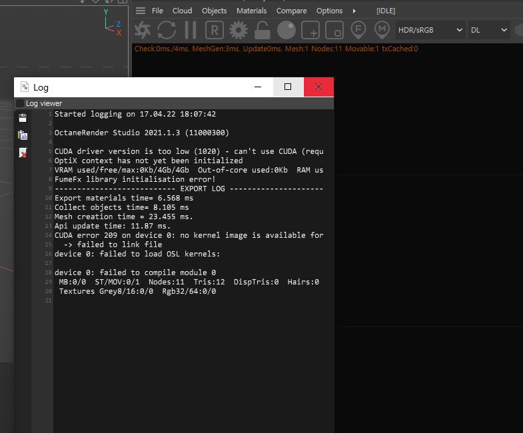Click the add render region plus icon
523x433 pixels.
coord(310,31)
